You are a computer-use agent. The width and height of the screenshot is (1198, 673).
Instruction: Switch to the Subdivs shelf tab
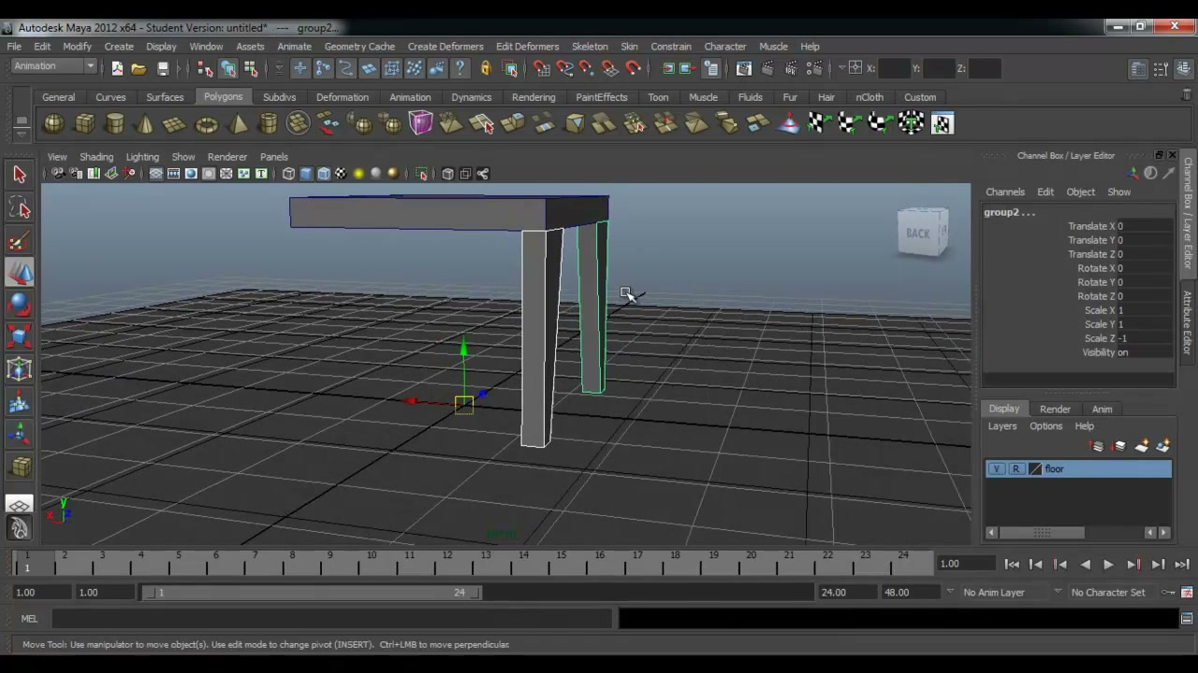(x=279, y=97)
